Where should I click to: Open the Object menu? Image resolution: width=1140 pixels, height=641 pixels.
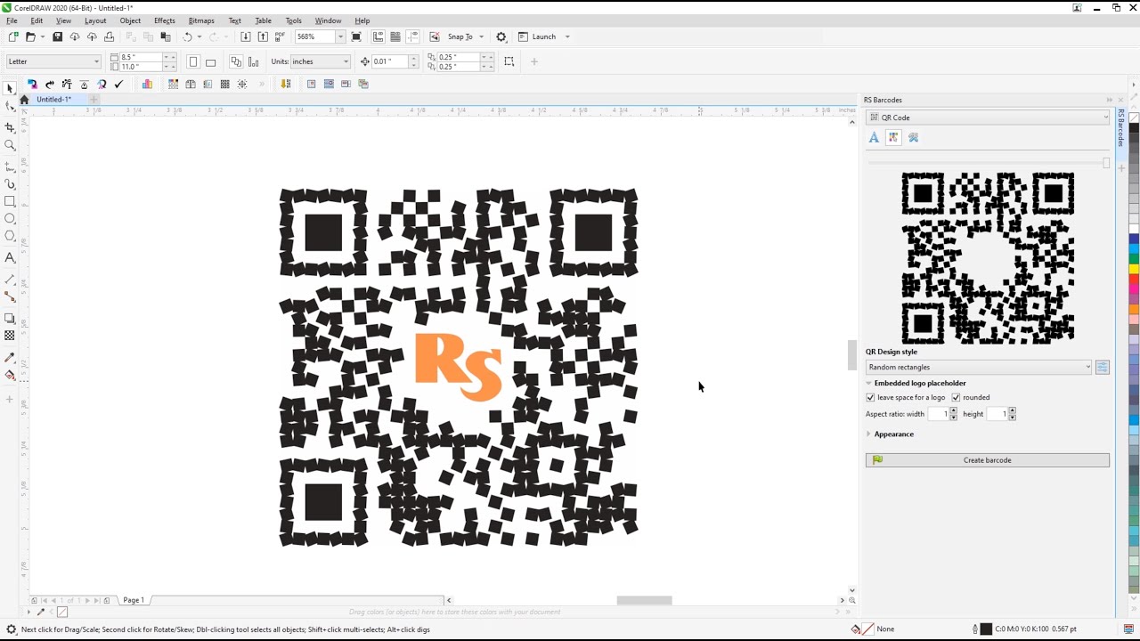coord(130,20)
